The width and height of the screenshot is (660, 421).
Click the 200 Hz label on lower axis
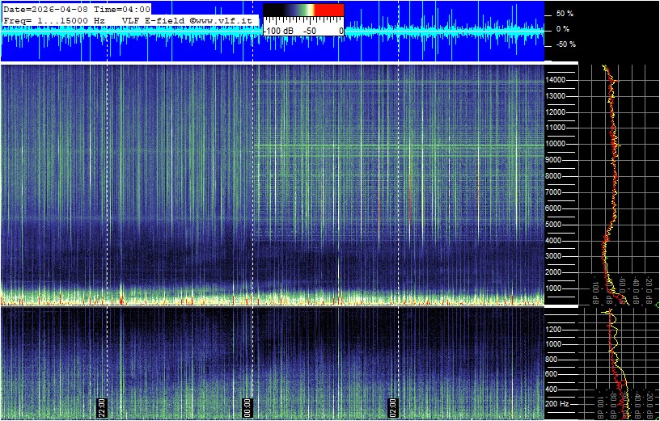tap(558, 403)
